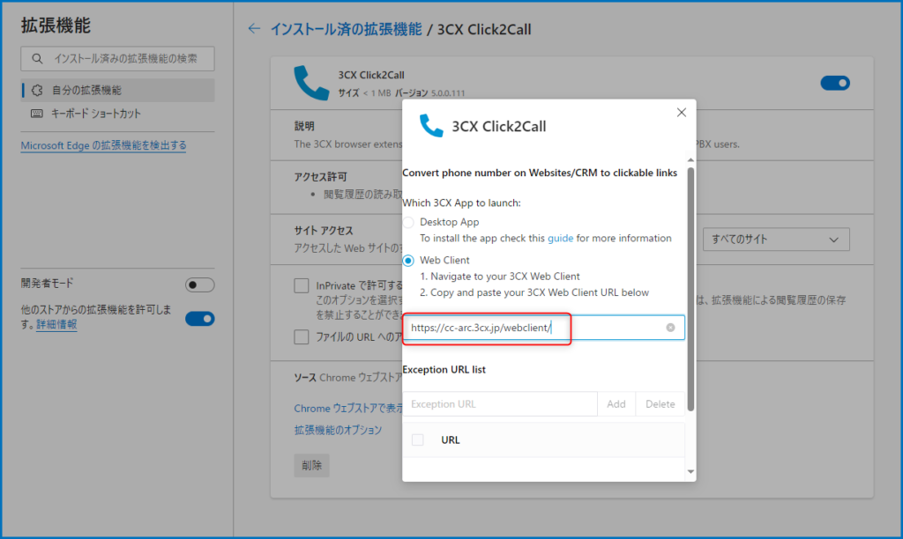
Task: Turn off other stores extensions toggle
Action: pyautogui.click(x=200, y=319)
